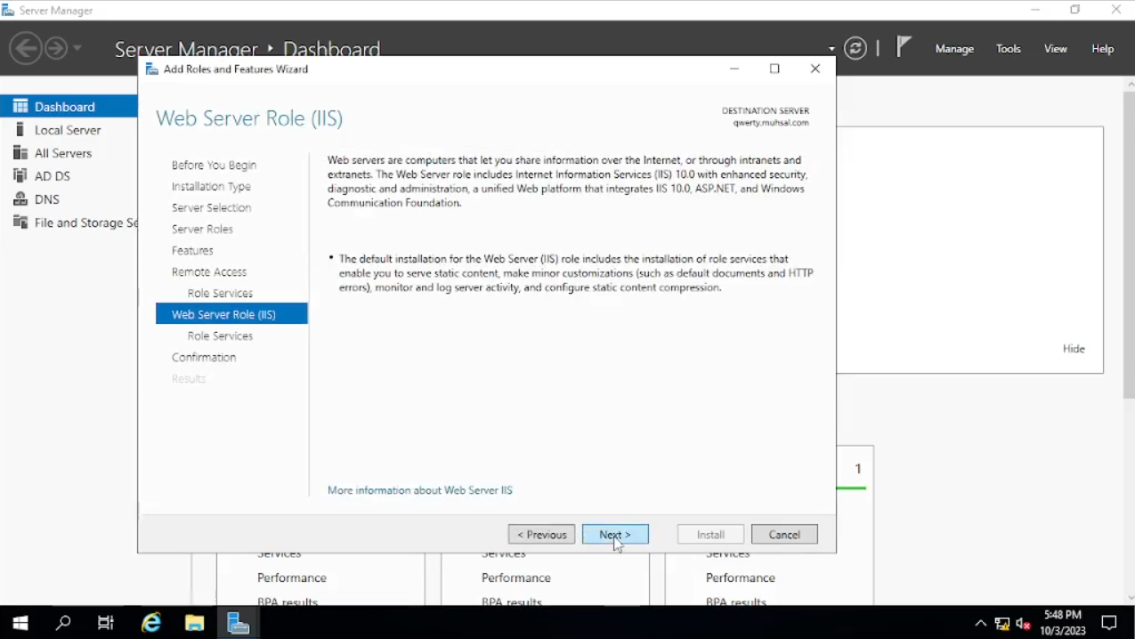The height and width of the screenshot is (639, 1135).
Task: Open Internet Explorer from the taskbar
Action: coord(151,623)
